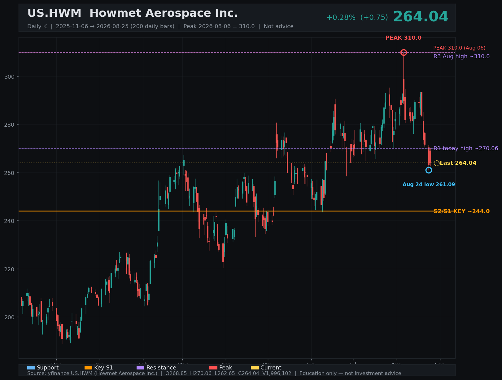Image resolution: width=502 pixels, height=380 pixels.
Task: Click the 'Last 264.04' label
Action: [458, 163]
